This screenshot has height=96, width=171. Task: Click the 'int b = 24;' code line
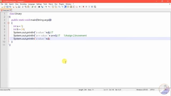coord(19,29)
